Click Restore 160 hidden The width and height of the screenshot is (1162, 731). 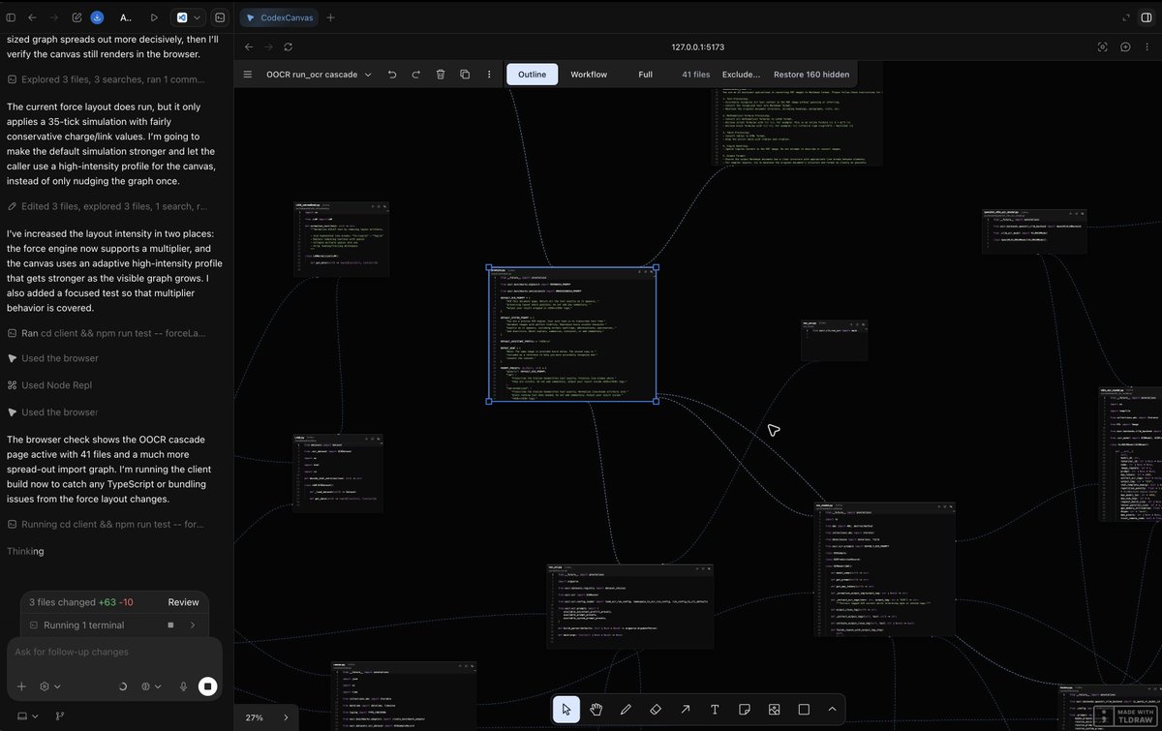(x=811, y=75)
